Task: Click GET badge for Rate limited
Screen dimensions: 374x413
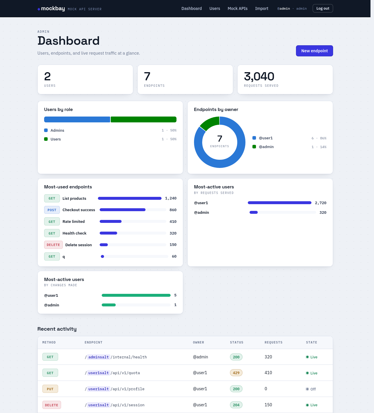Action: pos(52,222)
